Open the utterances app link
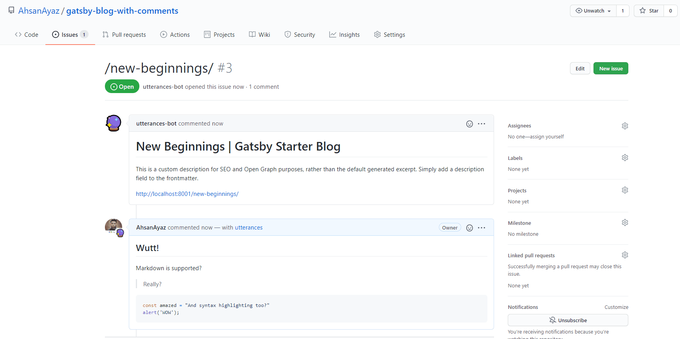The height and width of the screenshot is (339, 680). click(x=249, y=228)
